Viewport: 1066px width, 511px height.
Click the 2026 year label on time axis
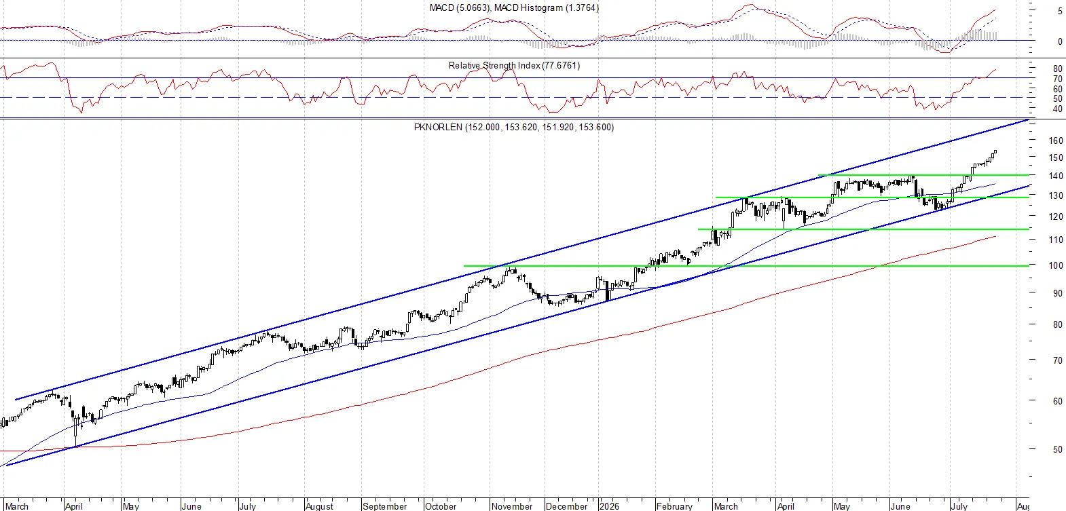pyautogui.click(x=609, y=506)
